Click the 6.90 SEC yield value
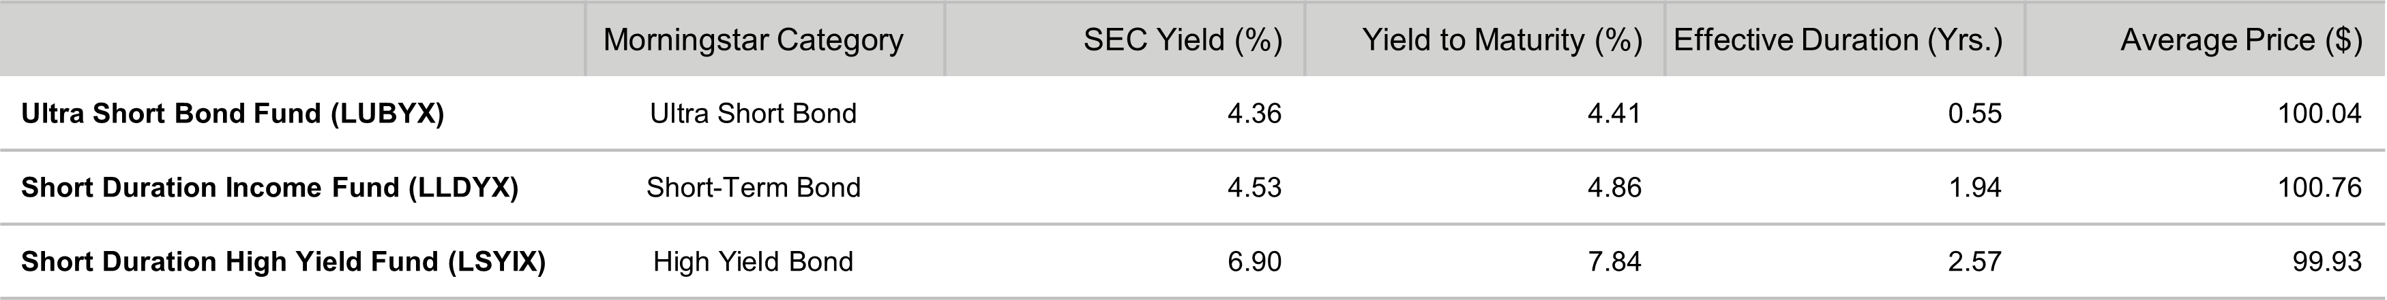Screen dimensions: 2387x300 point(1254,262)
